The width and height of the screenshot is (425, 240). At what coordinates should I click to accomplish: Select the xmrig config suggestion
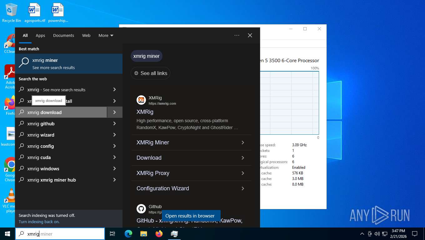61,146
